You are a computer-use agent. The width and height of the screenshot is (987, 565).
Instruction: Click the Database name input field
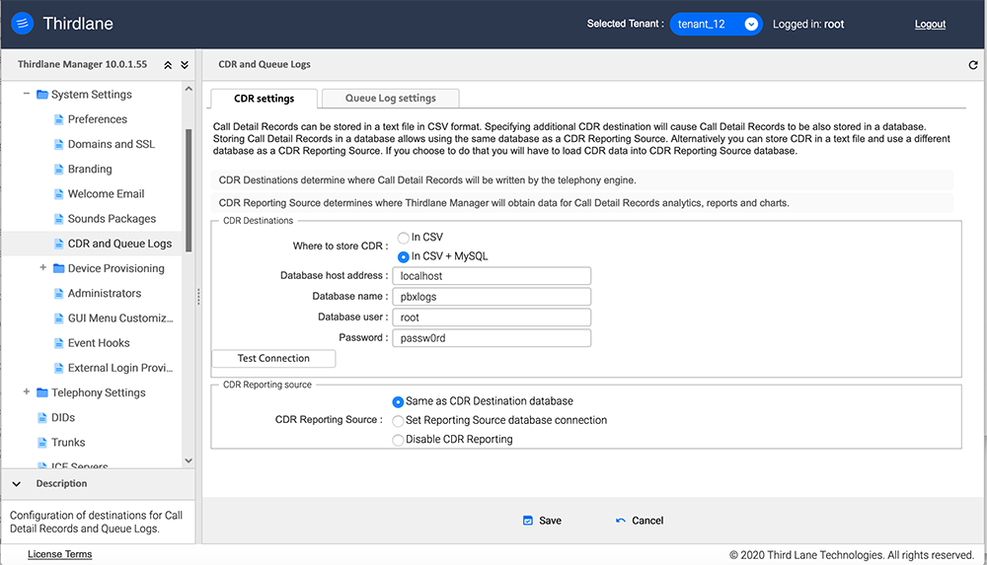point(492,297)
